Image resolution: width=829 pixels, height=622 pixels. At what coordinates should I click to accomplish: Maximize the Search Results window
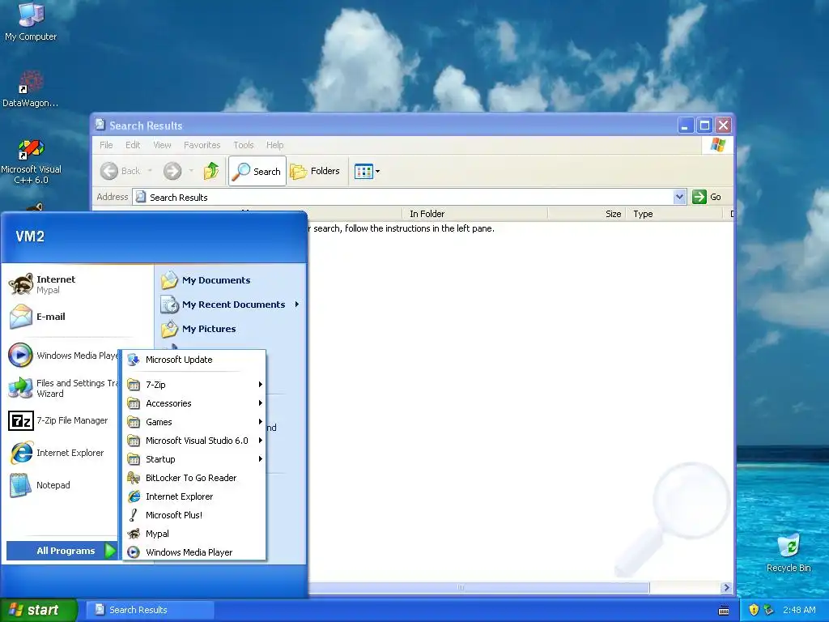click(704, 126)
